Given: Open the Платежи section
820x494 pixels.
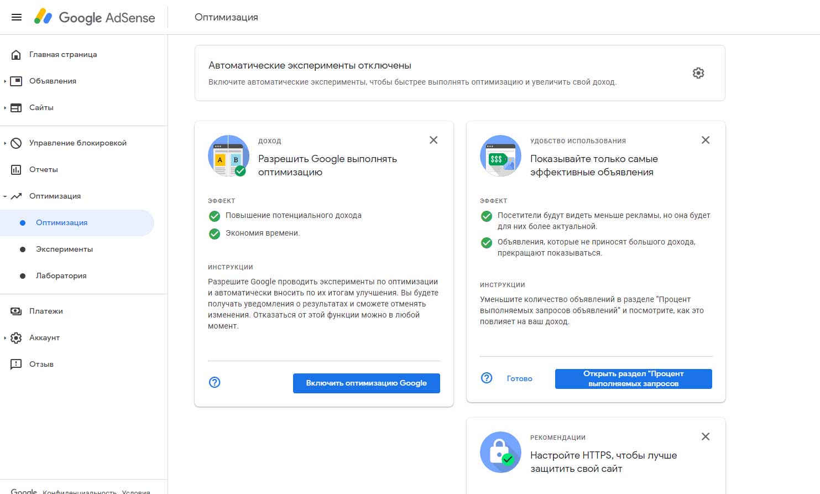Looking at the screenshot, I should (x=46, y=311).
